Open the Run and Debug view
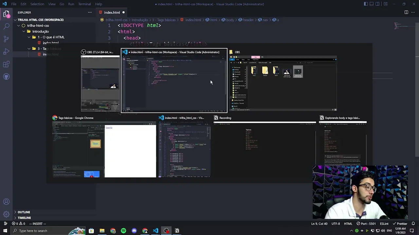Screen dimensions: 419x235 (x=6, y=52)
